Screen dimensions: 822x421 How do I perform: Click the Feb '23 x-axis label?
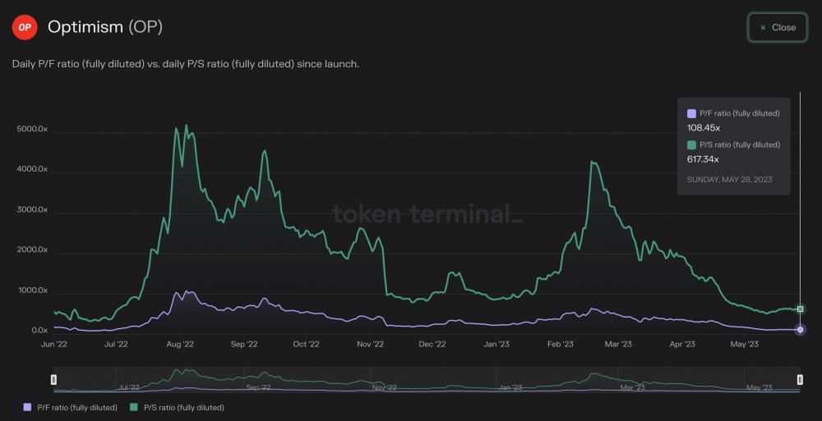click(x=561, y=344)
